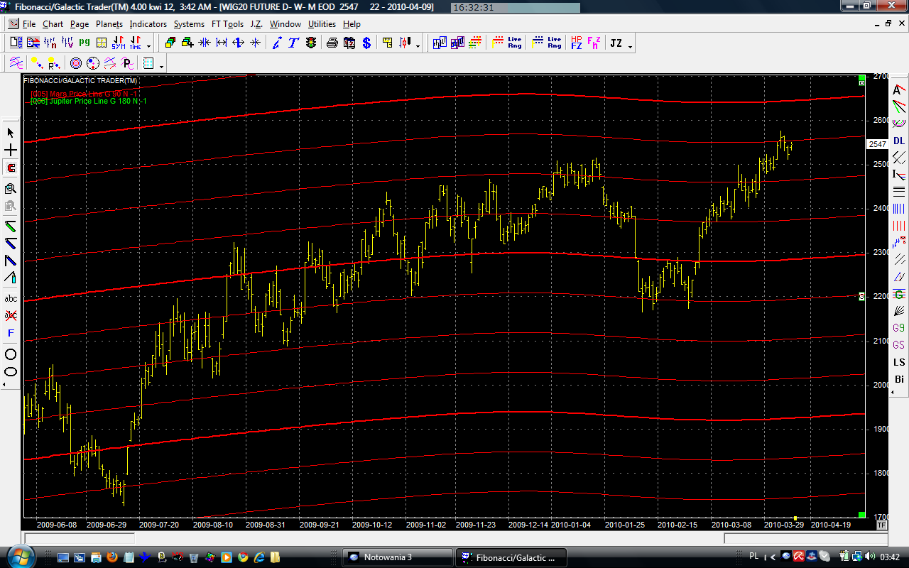Viewport: 909px width, 568px height.
Task: Toggle the green square at chart top-right
Action: tap(861, 77)
